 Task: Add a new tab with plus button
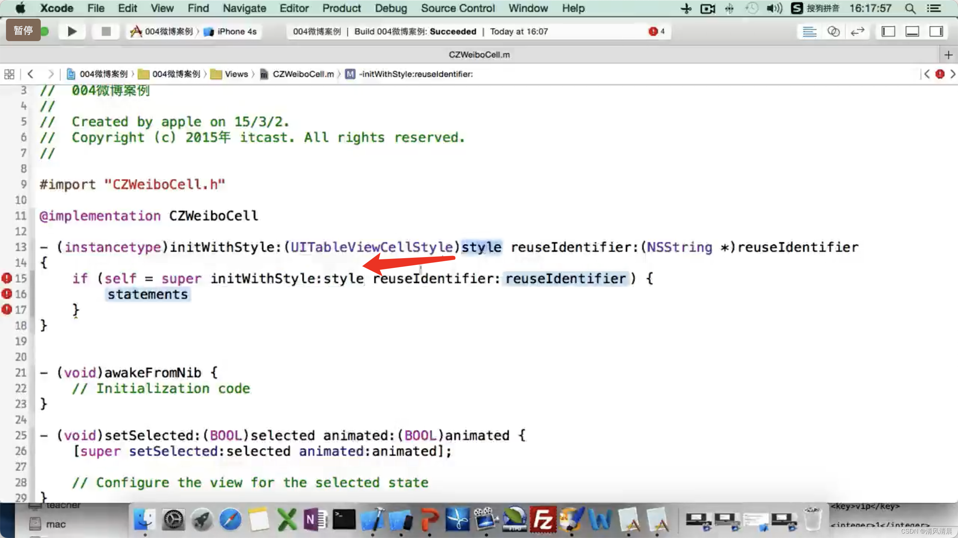coord(948,55)
